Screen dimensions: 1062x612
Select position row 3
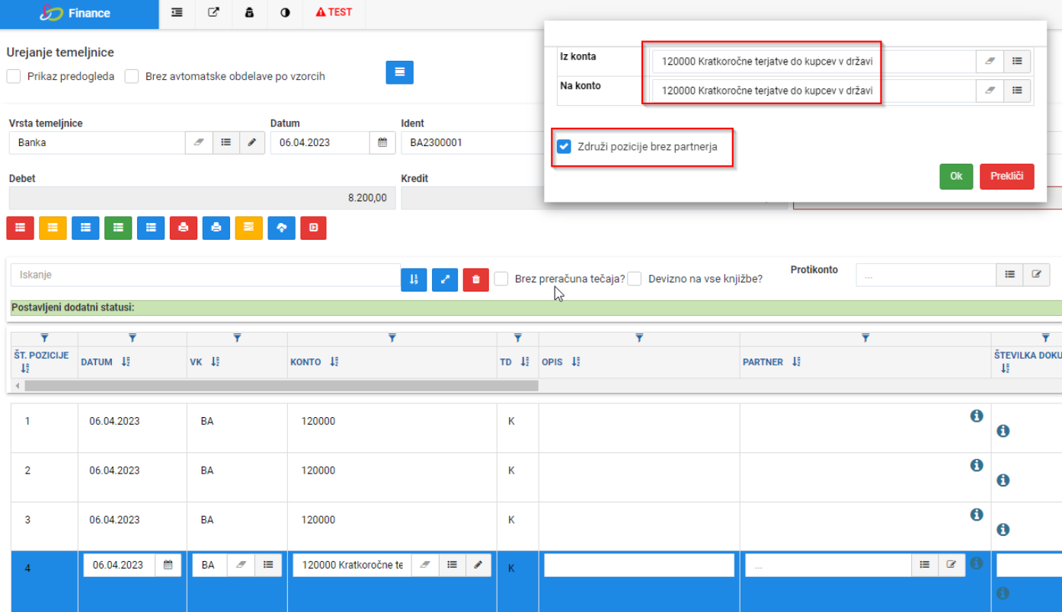click(x=27, y=520)
